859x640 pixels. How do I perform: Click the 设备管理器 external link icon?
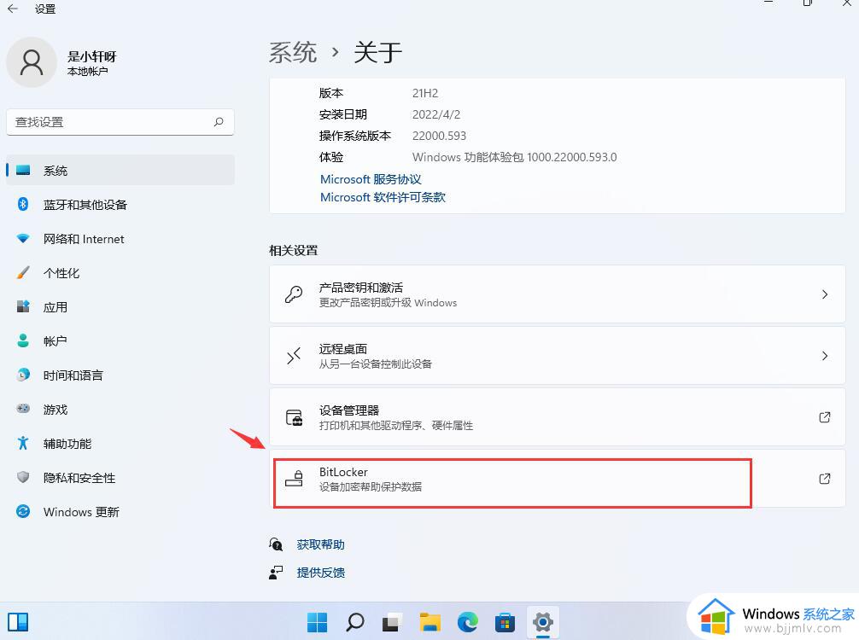pyautogui.click(x=825, y=417)
